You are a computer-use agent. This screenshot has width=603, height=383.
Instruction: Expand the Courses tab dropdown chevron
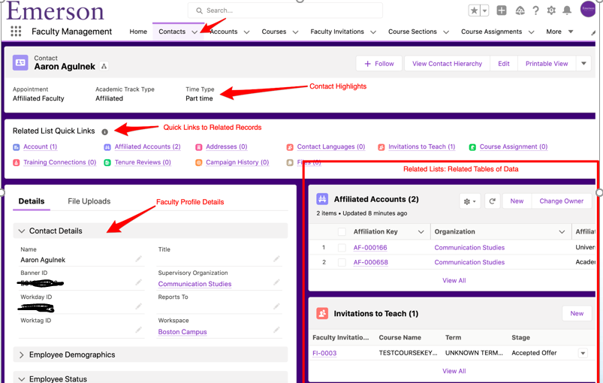coord(295,32)
